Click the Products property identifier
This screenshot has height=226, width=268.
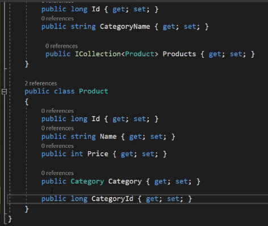pos(179,54)
